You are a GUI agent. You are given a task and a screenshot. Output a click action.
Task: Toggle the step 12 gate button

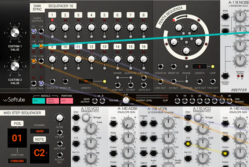(x=91, y=68)
